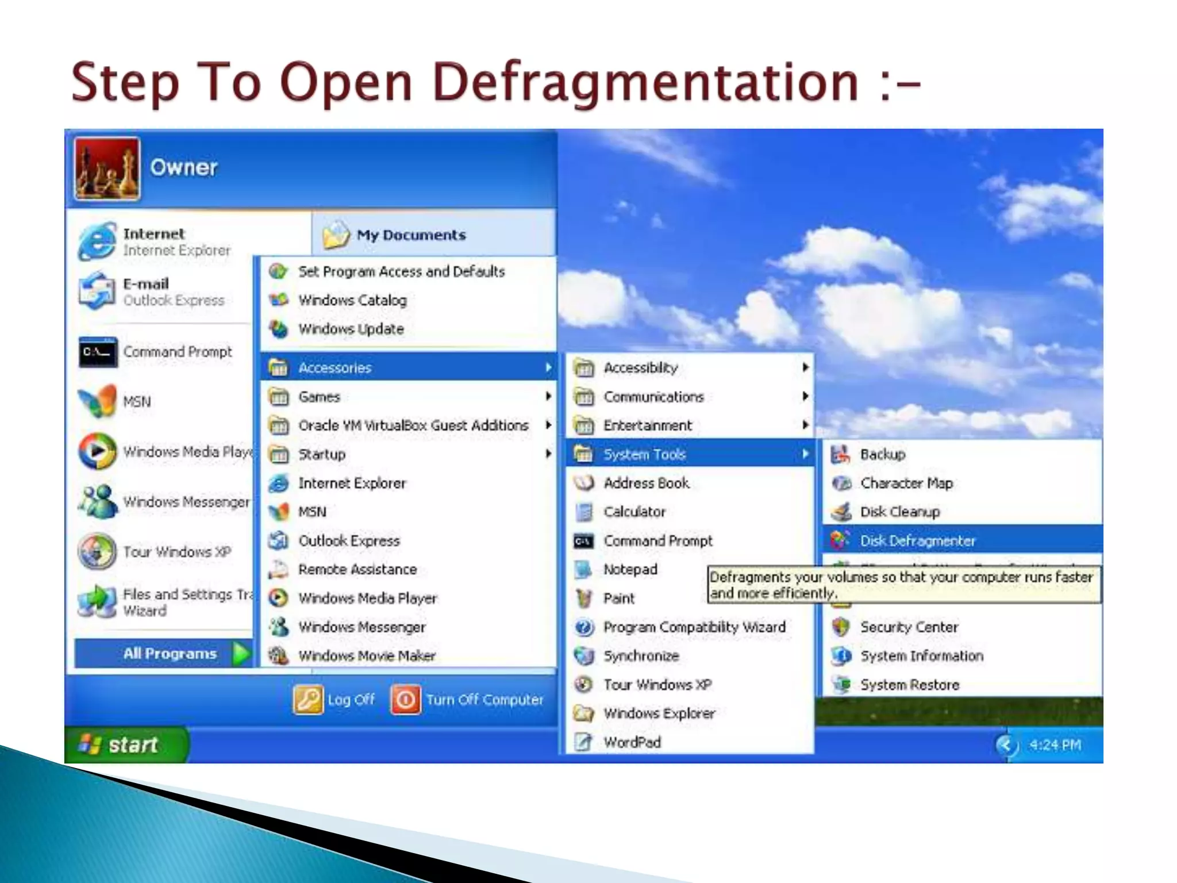Expand the Entertainment submenu arrow
This screenshot has height=883, width=1177.
pos(805,425)
